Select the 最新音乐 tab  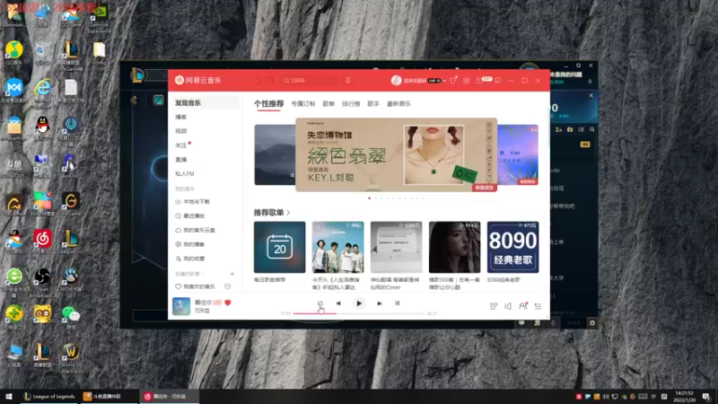(398, 104)
